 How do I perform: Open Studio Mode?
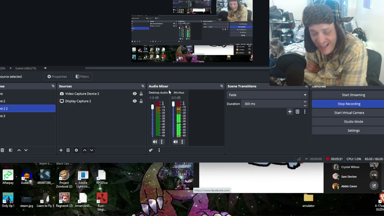tap(348, 121)
